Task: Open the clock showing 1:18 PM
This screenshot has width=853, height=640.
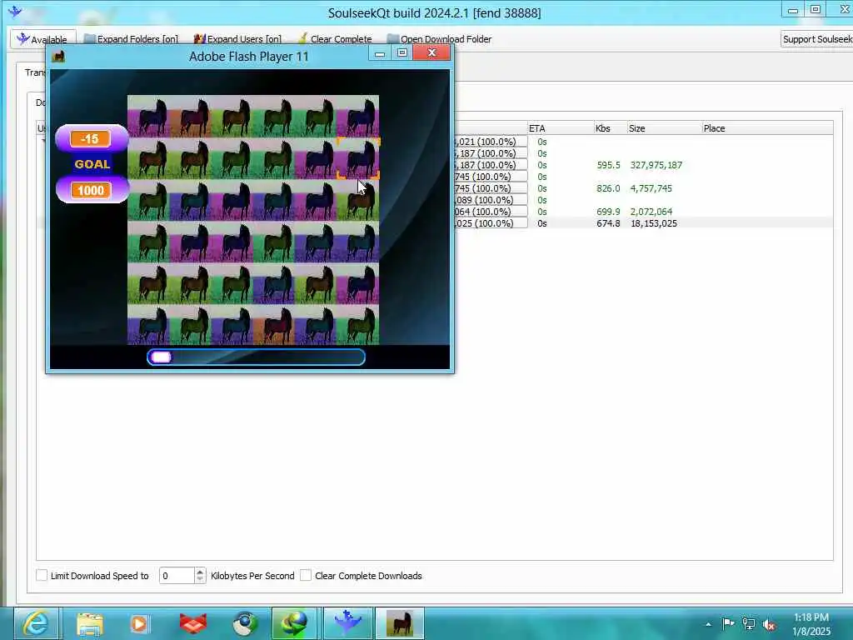Action: click(x=811, y=624)
